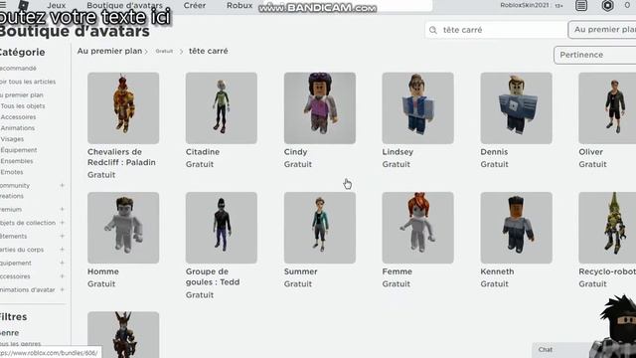This screenshot has height=358, width=636.
Task: Expand the Objets de collection category
Action: click(62, 223)
